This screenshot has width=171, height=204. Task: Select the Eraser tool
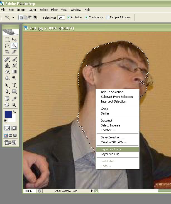(7, 71)
